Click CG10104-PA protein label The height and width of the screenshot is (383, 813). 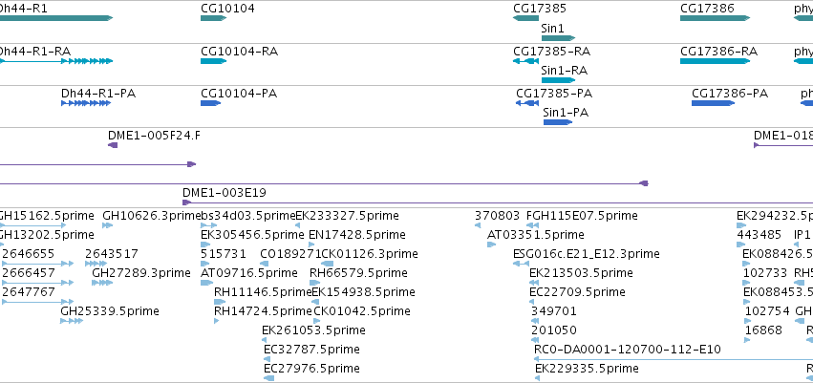tap(239, 94)
